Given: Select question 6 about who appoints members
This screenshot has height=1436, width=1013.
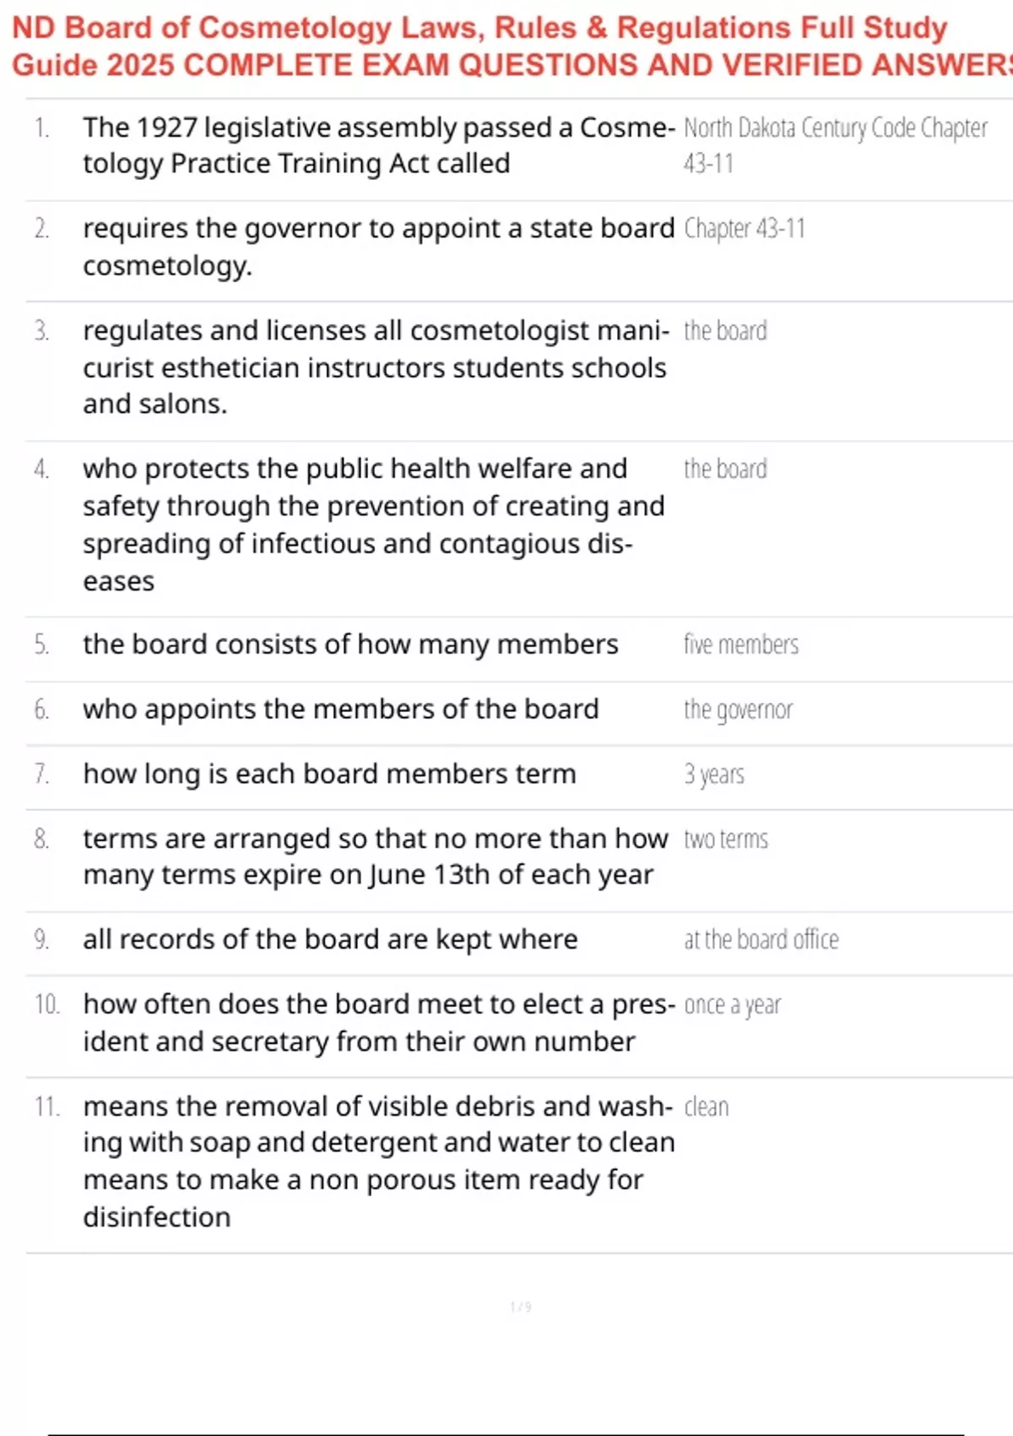Looking at the screenshot, I should click(341, 710).
